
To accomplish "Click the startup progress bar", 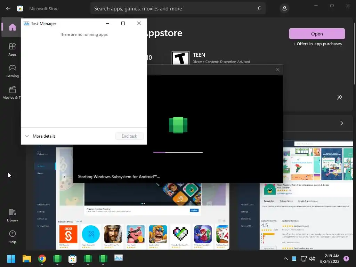I will click(x=178, y=152).
